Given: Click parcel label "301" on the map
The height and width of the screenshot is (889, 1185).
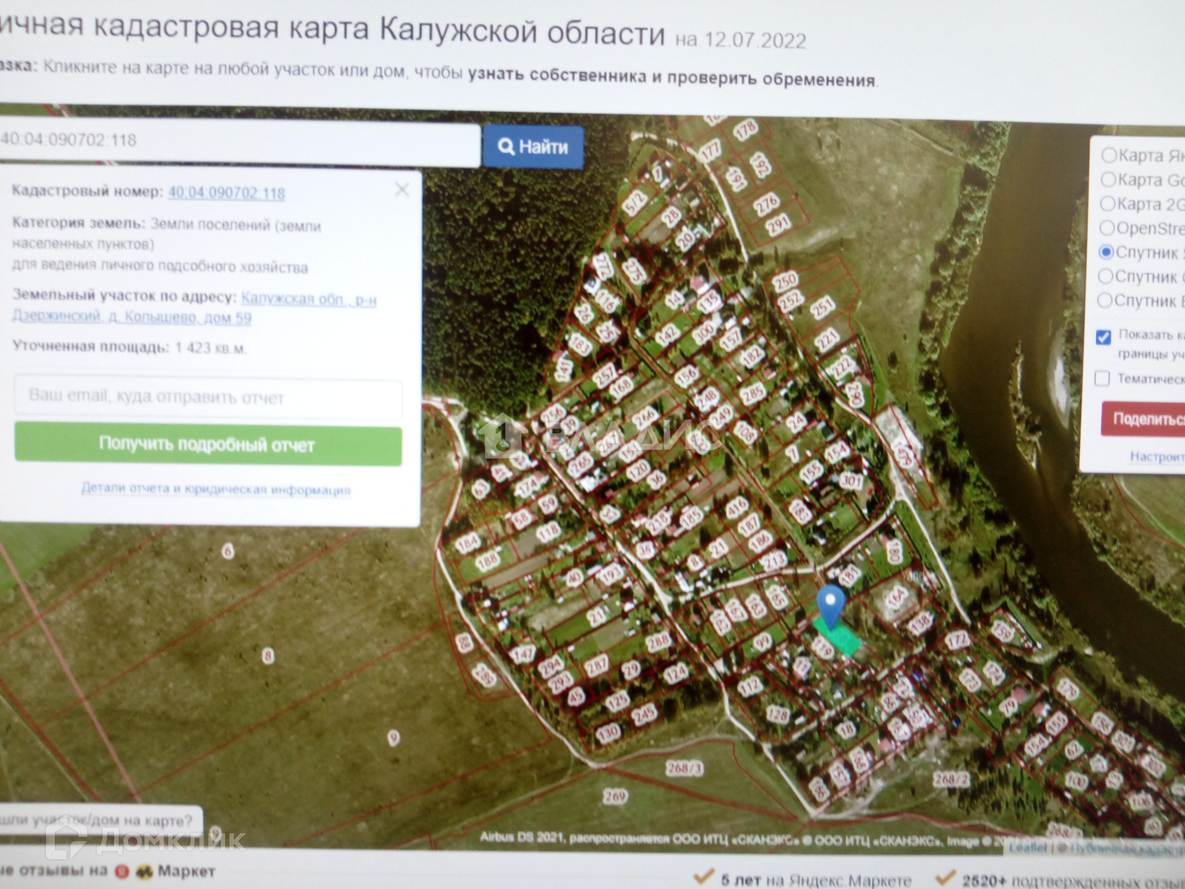Looking at the screenshot, I should (x=852, y=482).
